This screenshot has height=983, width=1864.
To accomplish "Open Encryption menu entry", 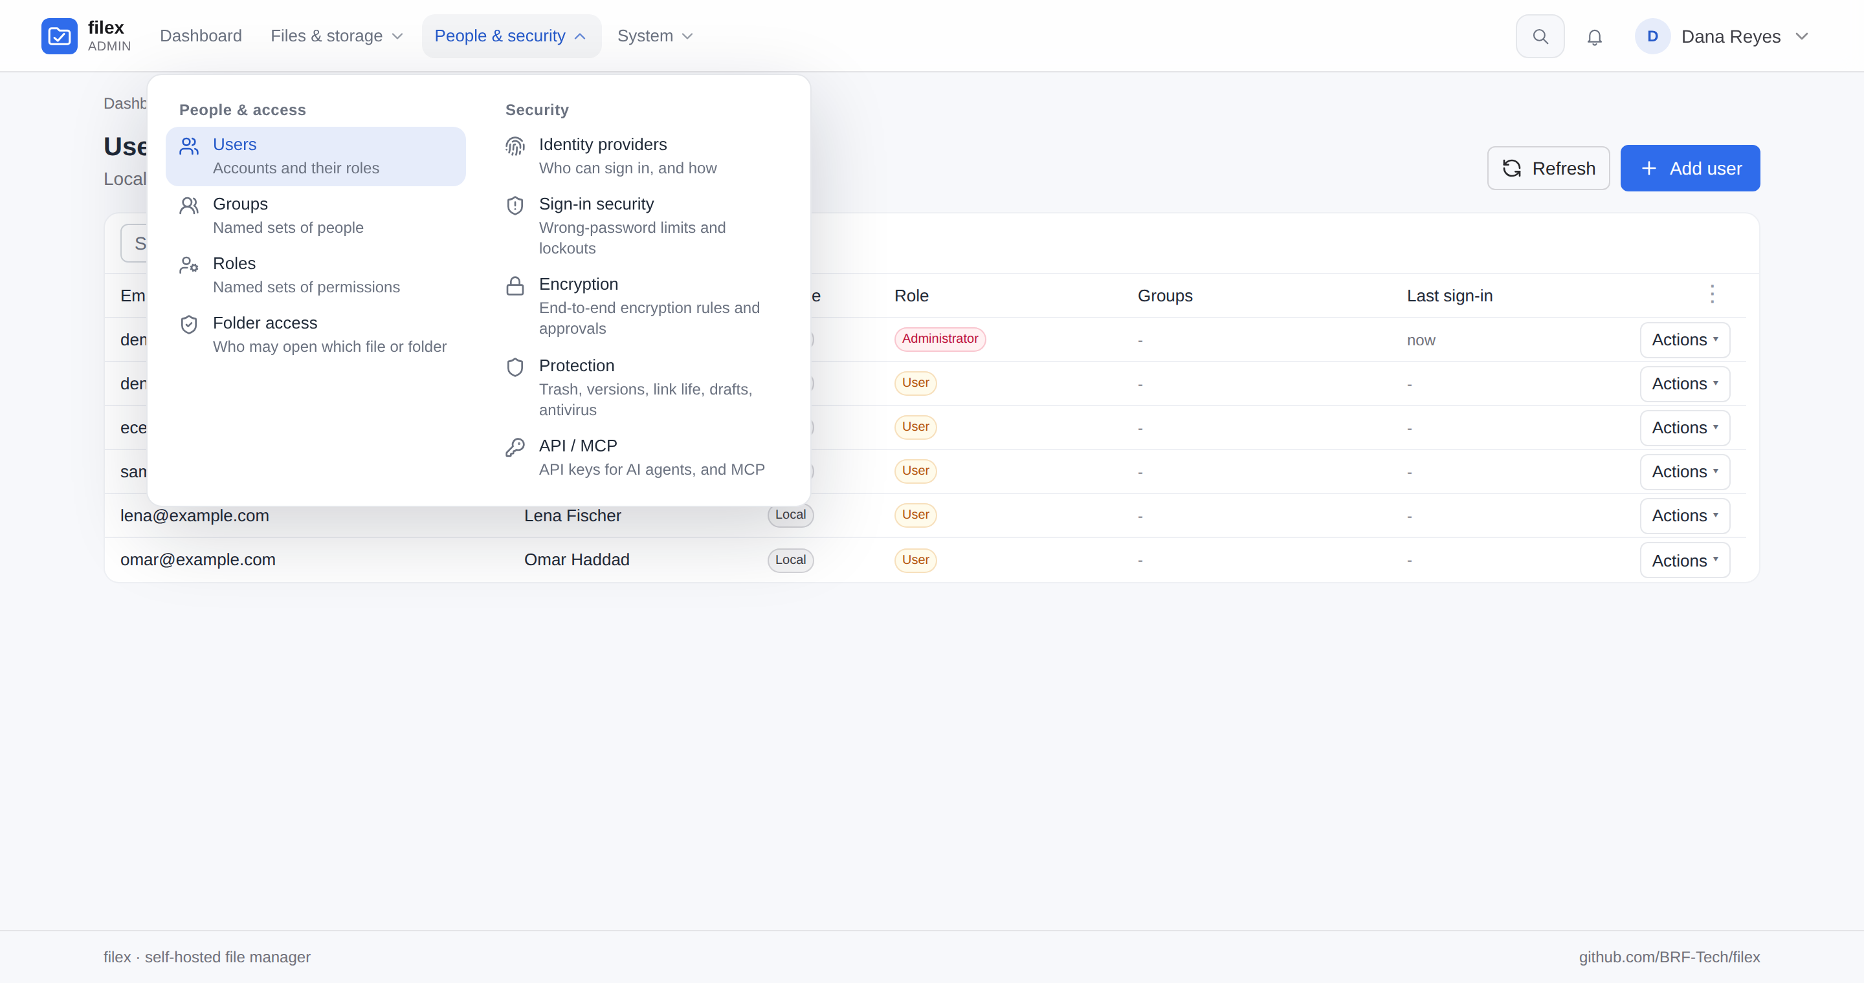I will (642, 306).
